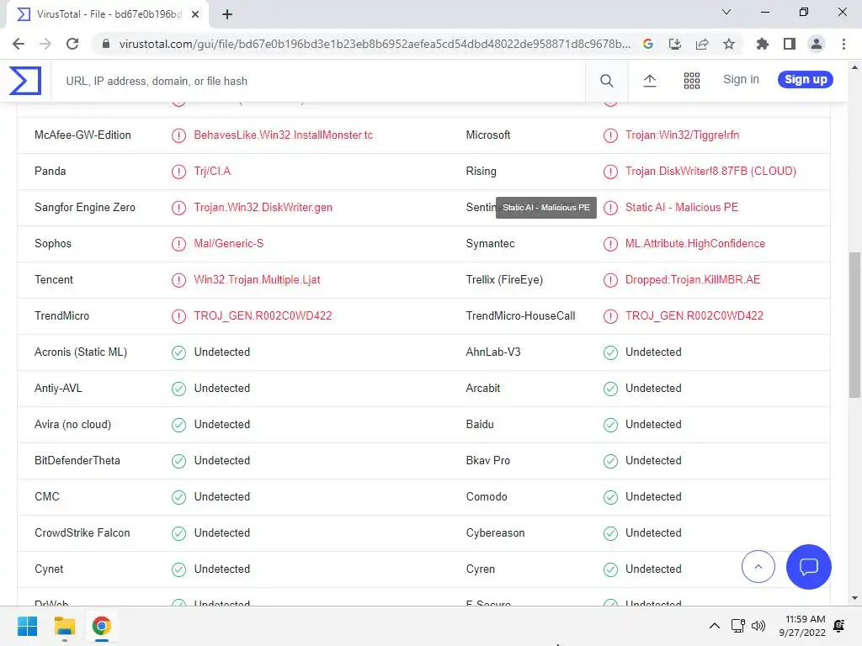Click the browser address bar URL
The image size is (862, 646).
(375, 44)
